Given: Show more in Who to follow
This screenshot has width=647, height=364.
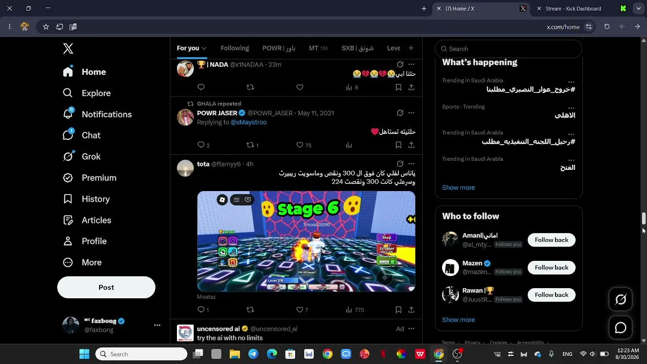Looking at the screenshot, I should [458, 320].
